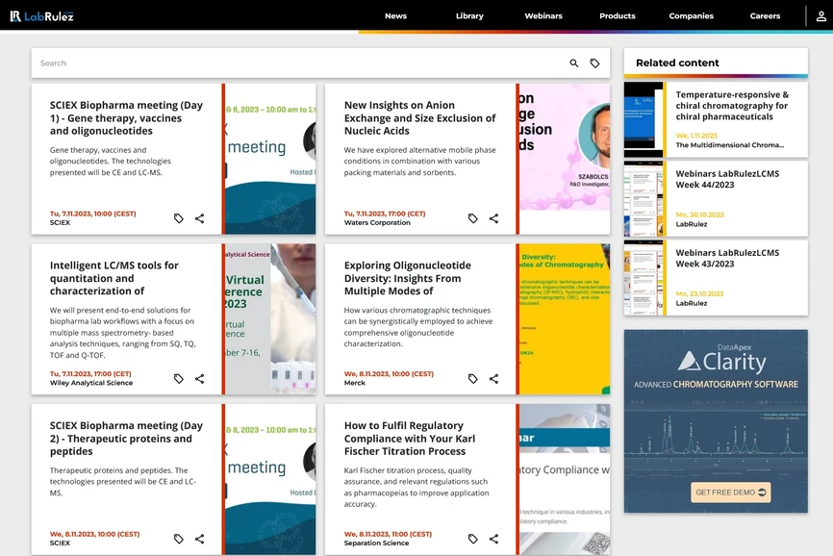Open Temperature-responsive & chiral chromatography related item
Image resolution: width=833 pixels, height=556 pixels.
[x=732, y=106]
